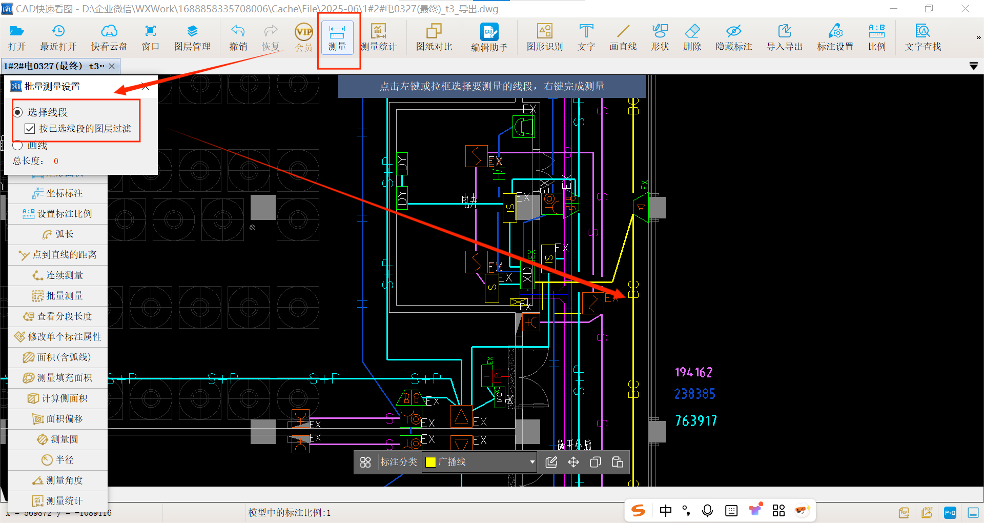Viewport: 984px width, 523px height.
Task: Select the 选择线段 radio option
Action: 40,112
